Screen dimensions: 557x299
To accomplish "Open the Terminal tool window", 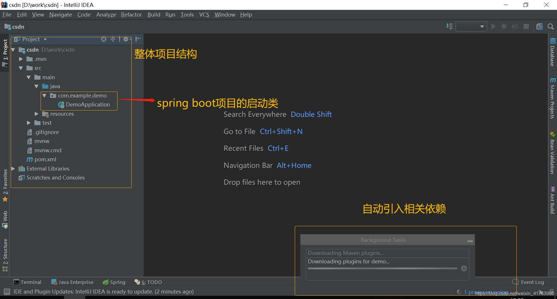I will click(28, 282).
